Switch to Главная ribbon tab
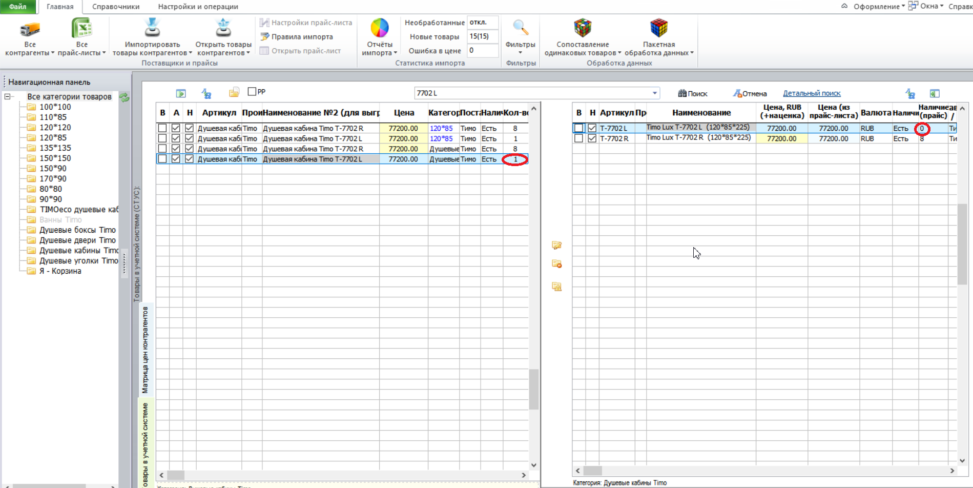This screenshot has height=488, width=973. pyautogui.click(x=60, y=7)
